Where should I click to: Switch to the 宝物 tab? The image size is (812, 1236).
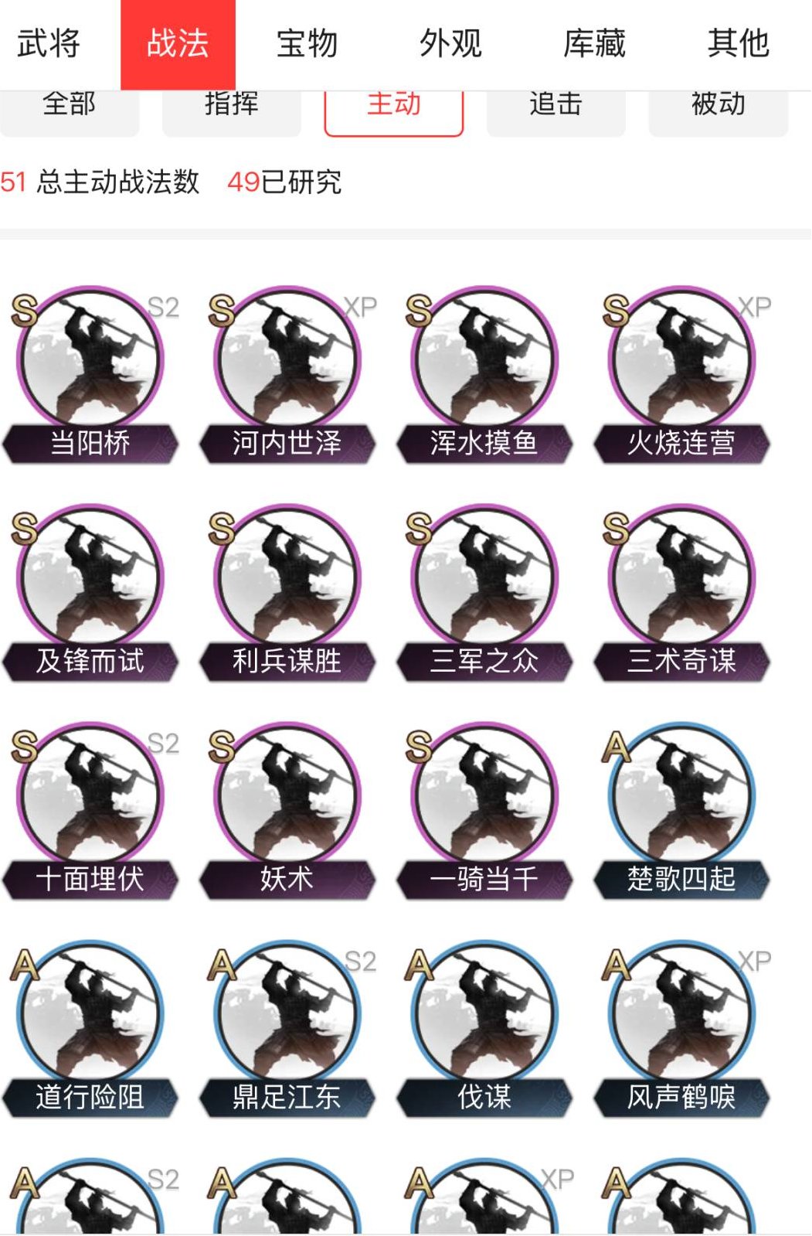click(x=307, y=43)
